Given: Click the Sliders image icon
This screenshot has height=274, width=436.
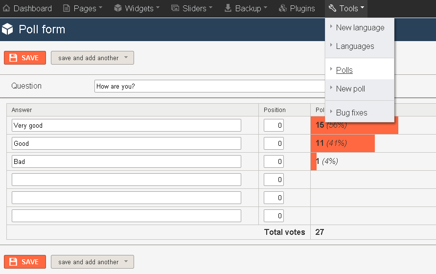Looking at the screenshot, I should pyautogui.click(x=175, y=8).
